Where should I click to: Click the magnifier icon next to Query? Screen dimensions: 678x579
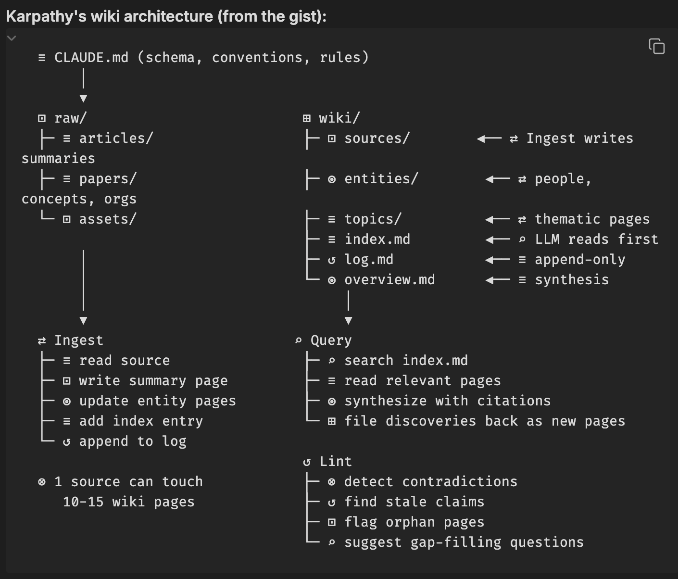[298, 340]
